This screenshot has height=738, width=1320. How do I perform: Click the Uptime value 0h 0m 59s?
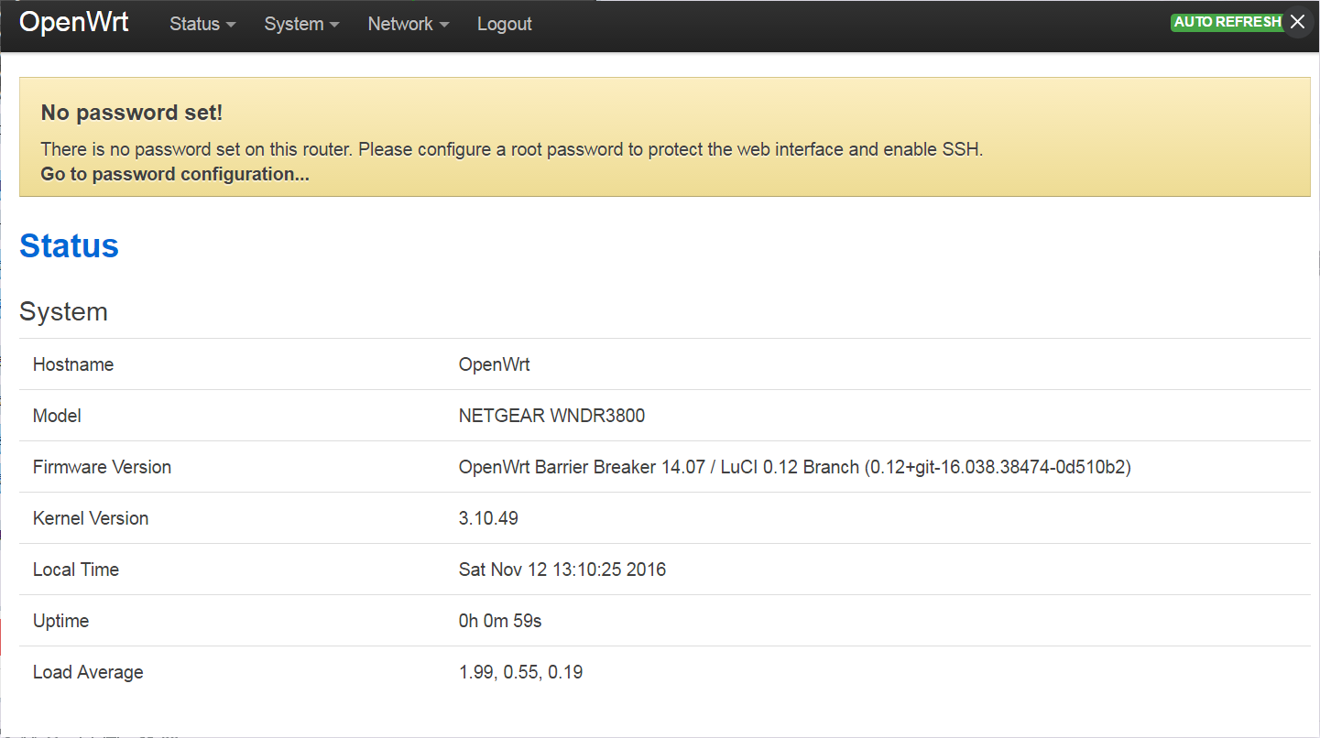point(499,621)
